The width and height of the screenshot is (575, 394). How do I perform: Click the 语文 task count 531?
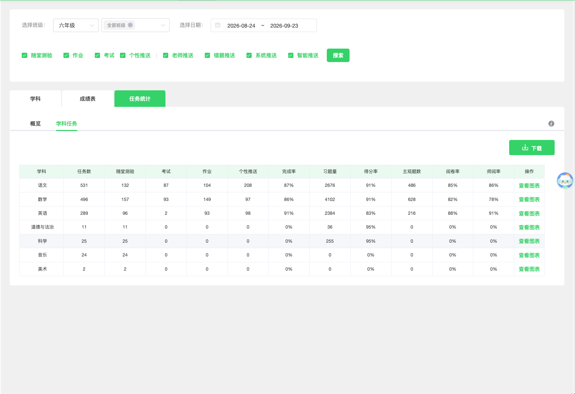(x=84, y=185)
